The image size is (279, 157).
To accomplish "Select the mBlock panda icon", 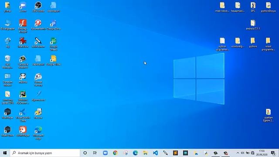I will 23,78.
